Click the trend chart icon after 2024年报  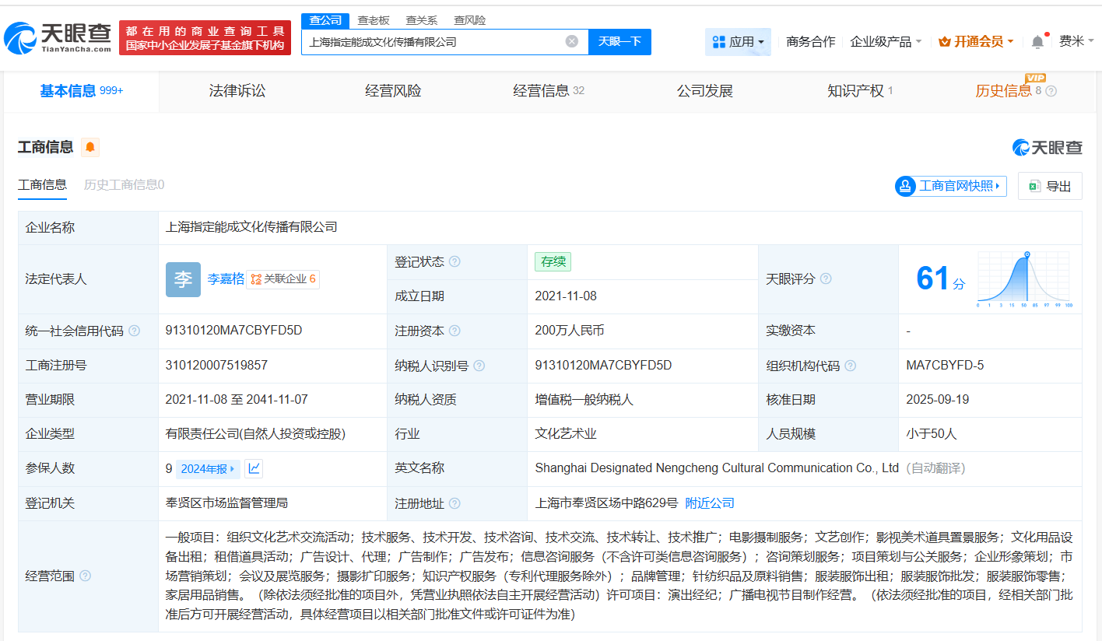[253, 468]
